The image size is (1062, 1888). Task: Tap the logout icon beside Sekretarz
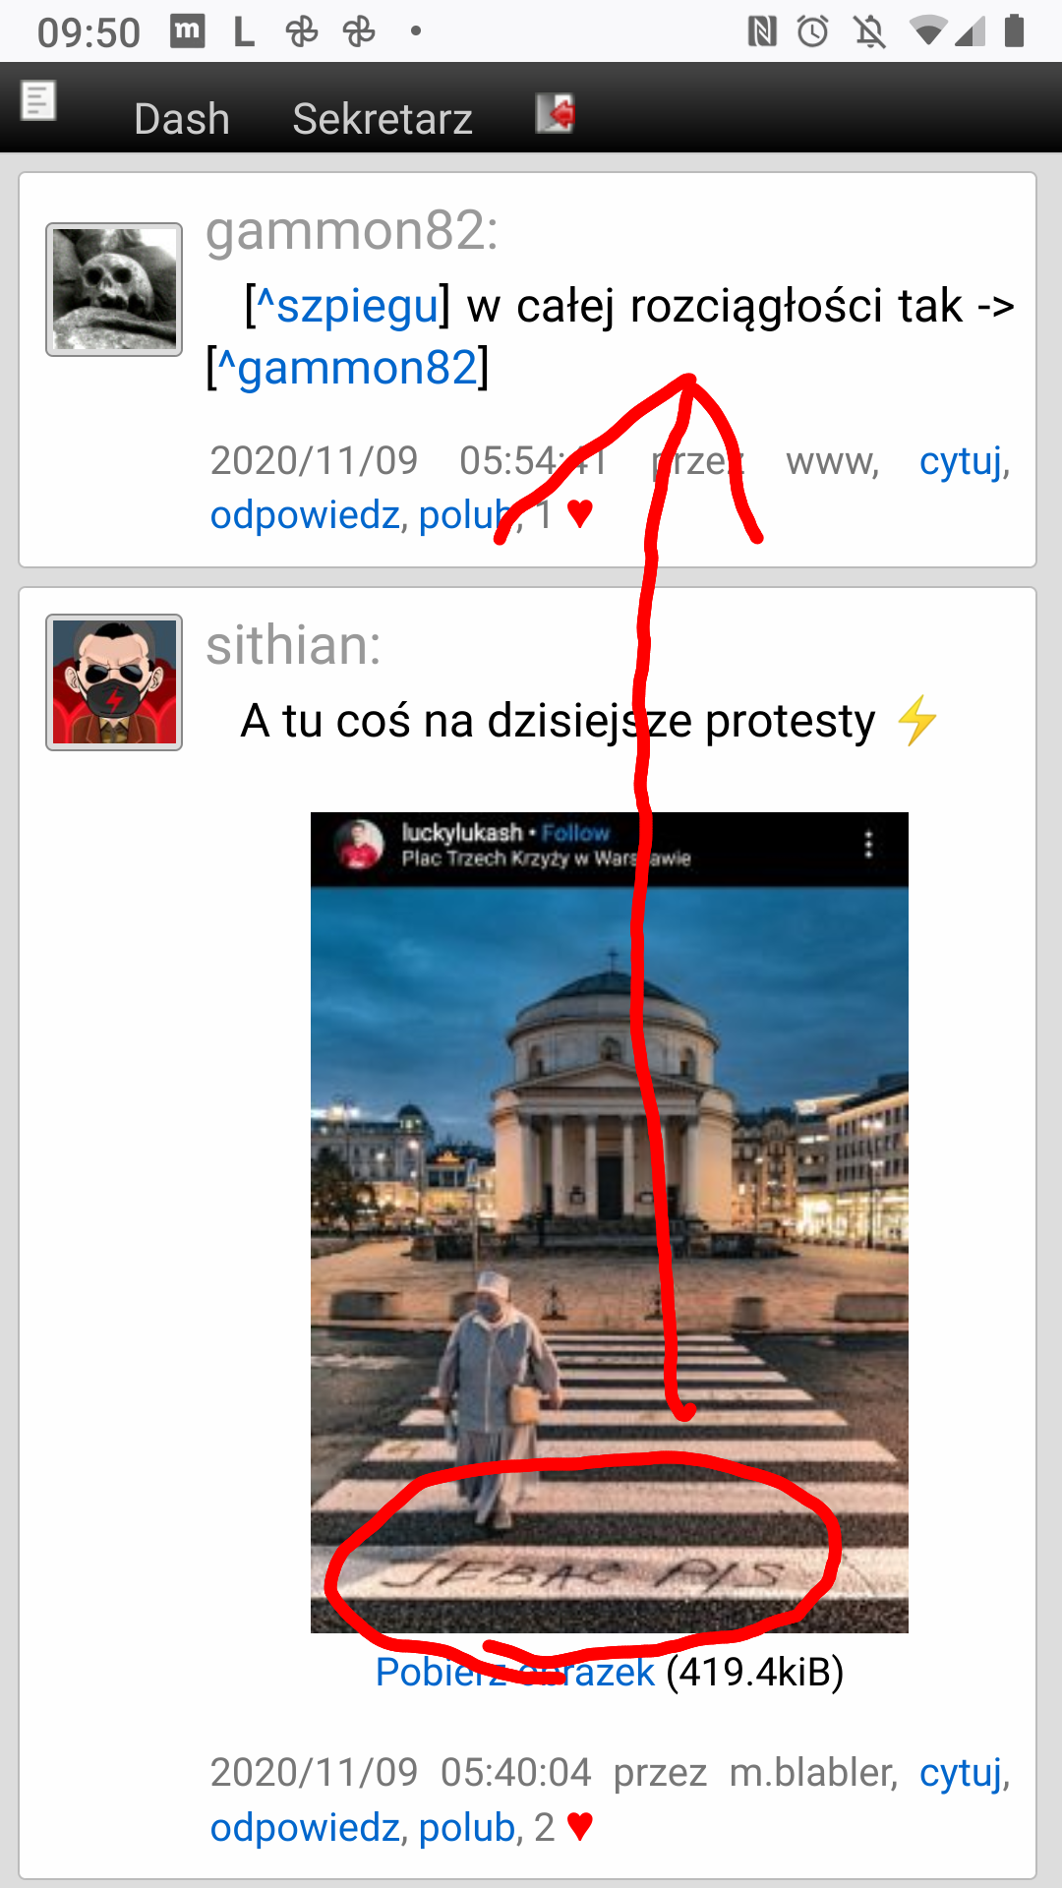(x=556, y=113)
